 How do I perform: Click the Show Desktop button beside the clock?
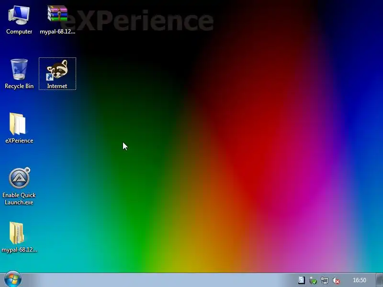(x=379, y=280)
